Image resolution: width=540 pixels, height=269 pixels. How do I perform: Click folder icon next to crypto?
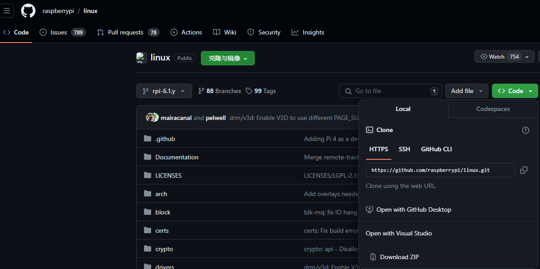(x=148, y=249)
